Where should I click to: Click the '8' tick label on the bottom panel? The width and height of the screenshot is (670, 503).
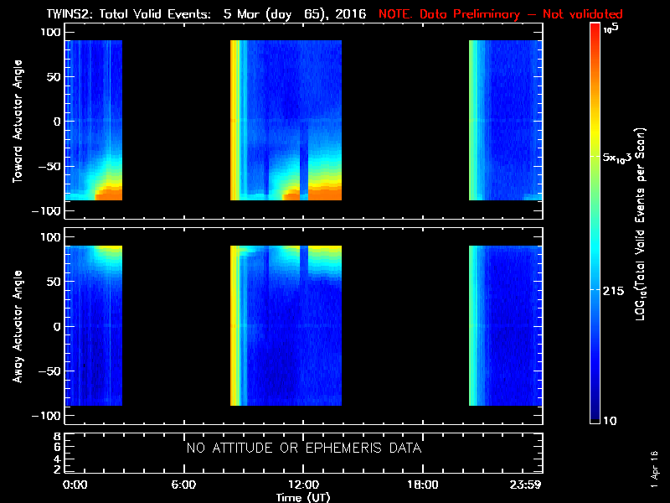[x=57, y=437]
